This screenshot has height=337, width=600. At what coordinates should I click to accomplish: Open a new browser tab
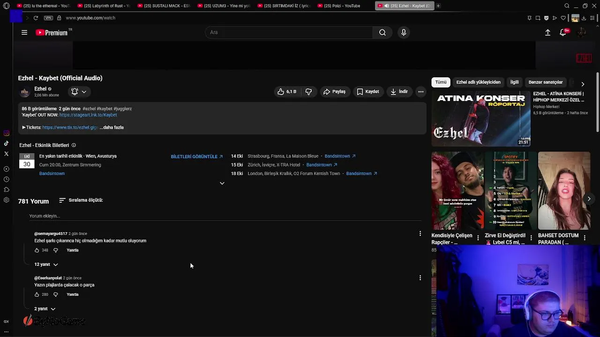[438, 6]
